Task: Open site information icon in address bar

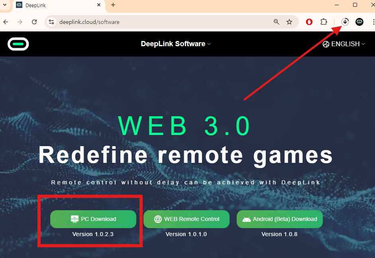Action: pos(51,22)
